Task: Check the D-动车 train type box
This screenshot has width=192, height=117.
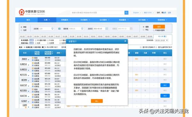Action: point(48,40)
